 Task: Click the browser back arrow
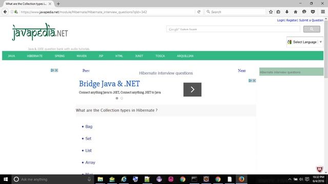click(5, 12)
